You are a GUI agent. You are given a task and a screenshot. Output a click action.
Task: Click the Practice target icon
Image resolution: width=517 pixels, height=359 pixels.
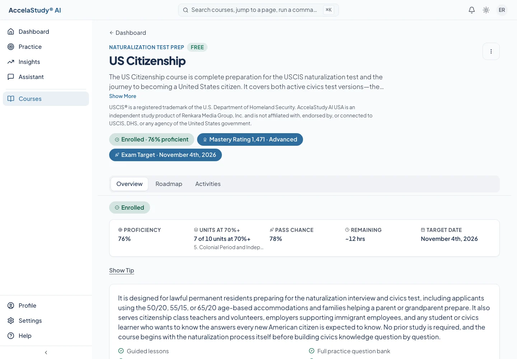(11, 47)
